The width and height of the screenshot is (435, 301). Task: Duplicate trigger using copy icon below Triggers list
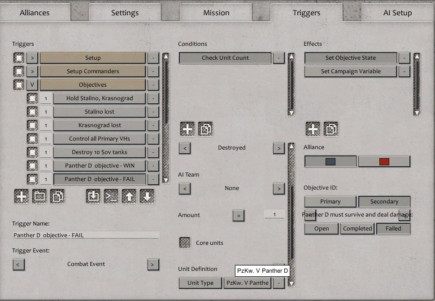57,196
